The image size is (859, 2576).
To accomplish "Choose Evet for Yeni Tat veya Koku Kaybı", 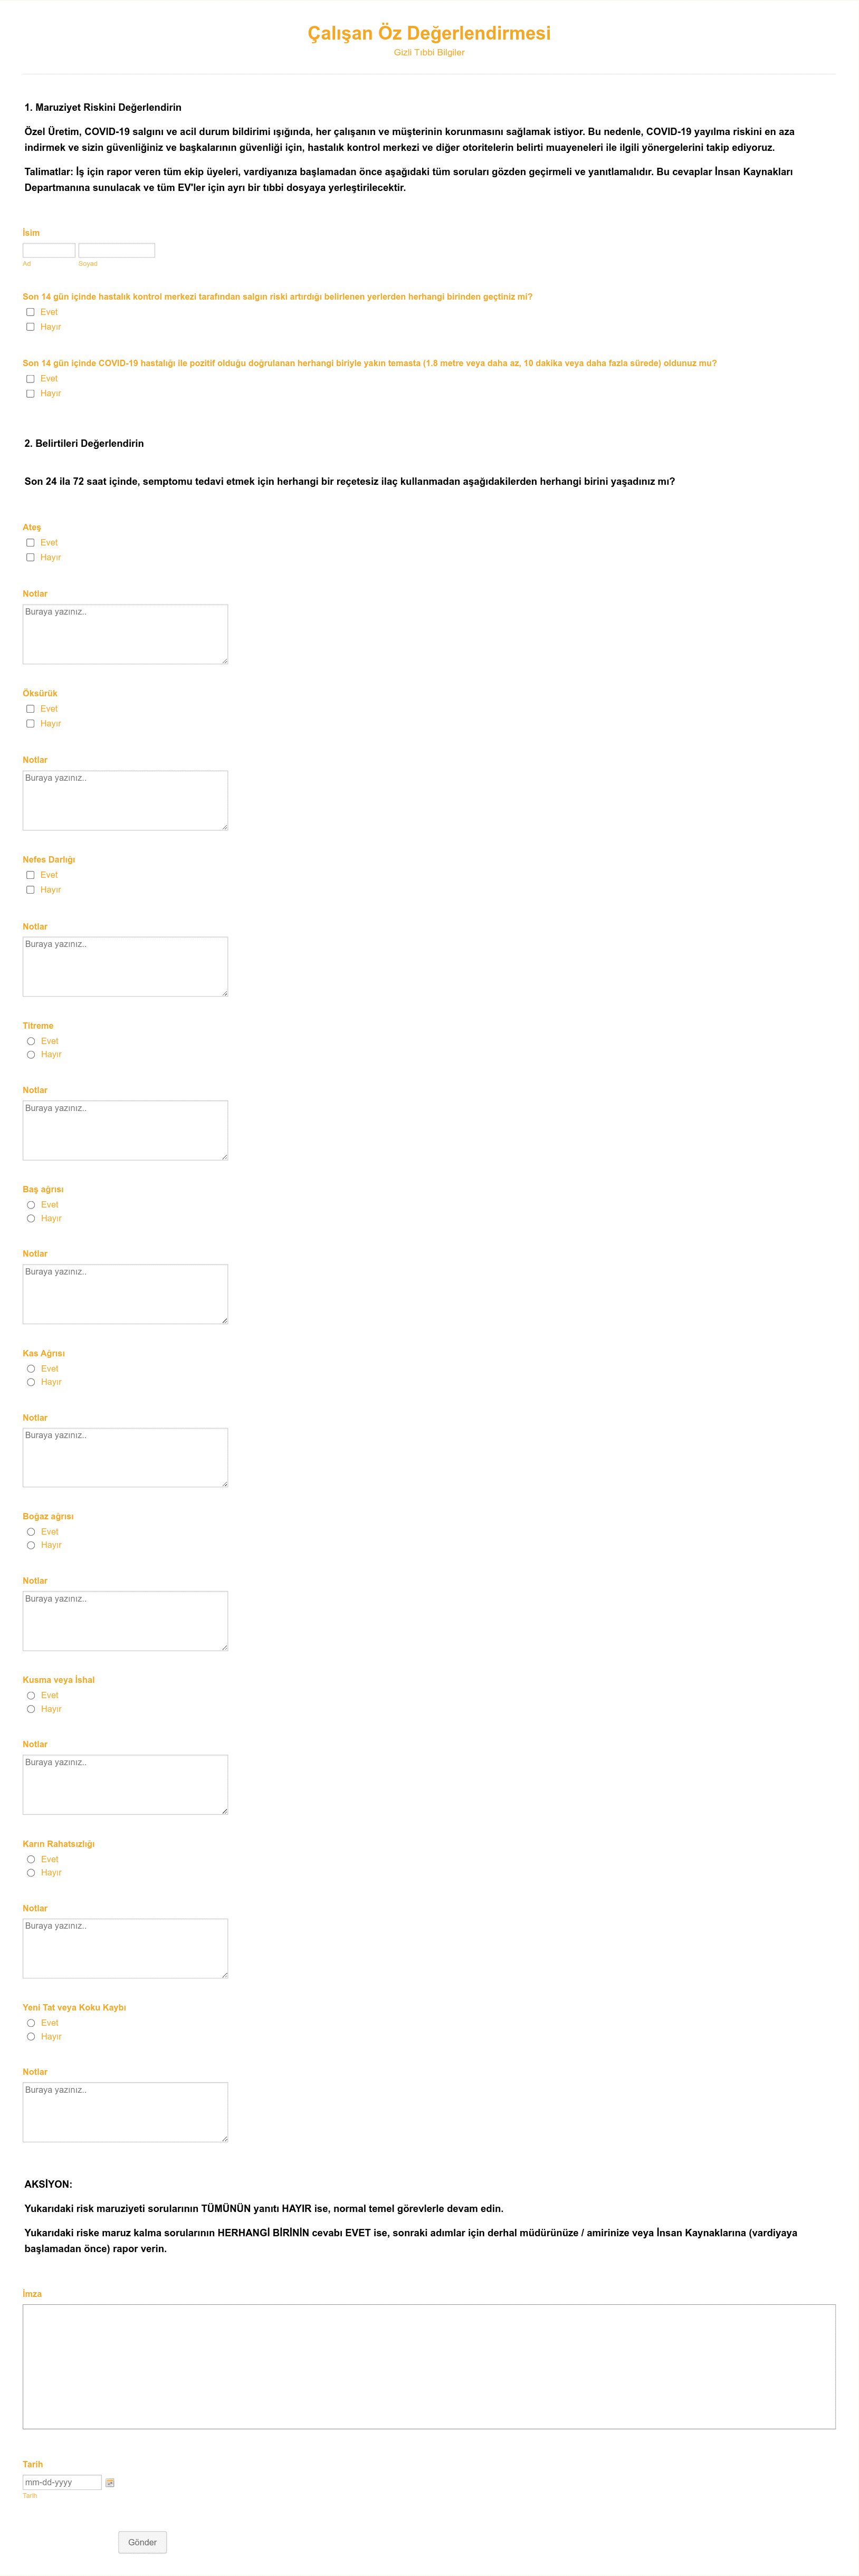I will 31,2023.
